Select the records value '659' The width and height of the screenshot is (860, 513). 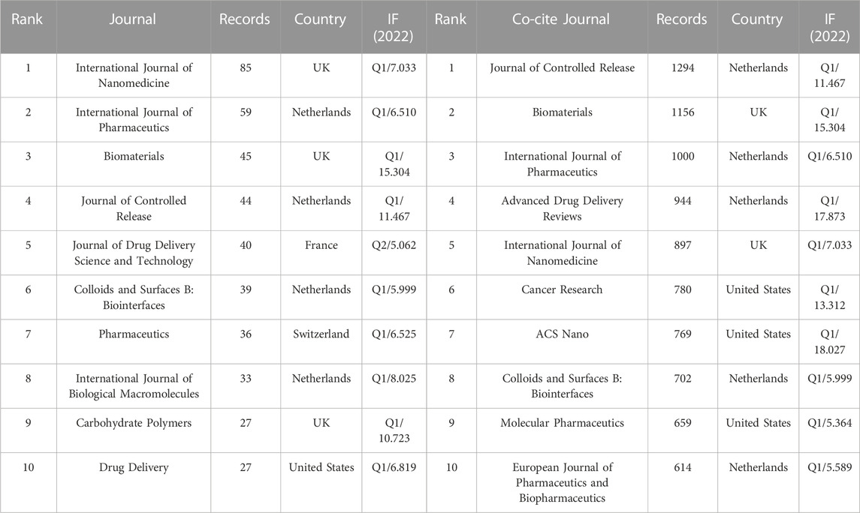point(682,423)
